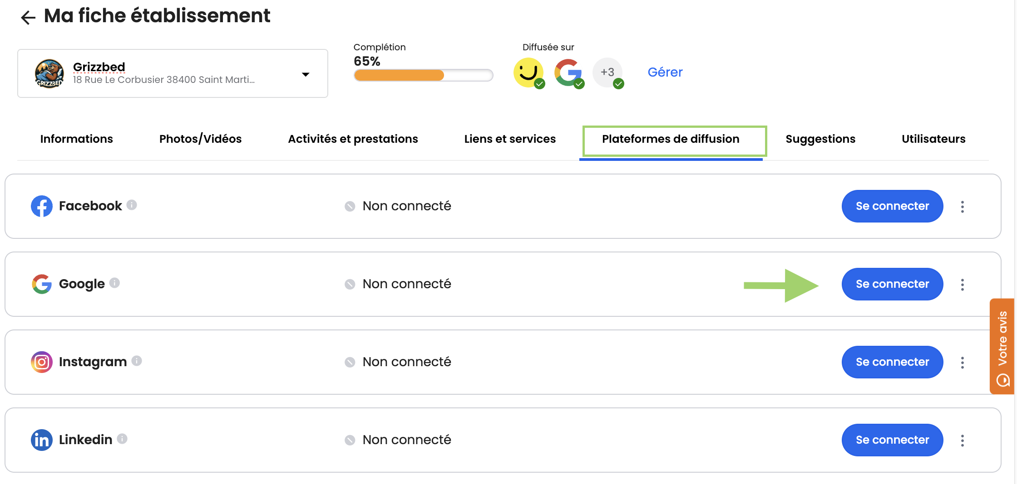This screenshot has width=1017, height=484.
Task: Switch to the Informations tab
Action: (76, 139)
